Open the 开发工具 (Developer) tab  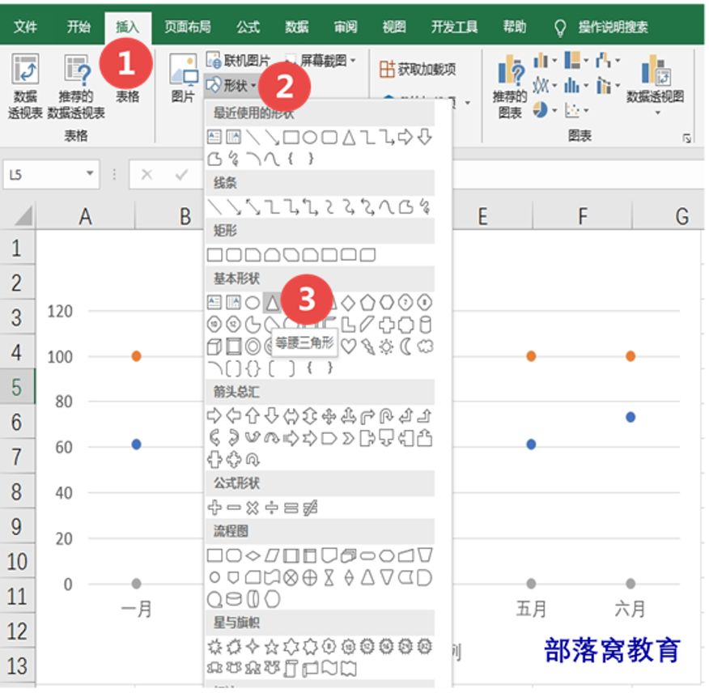point(454,28)
